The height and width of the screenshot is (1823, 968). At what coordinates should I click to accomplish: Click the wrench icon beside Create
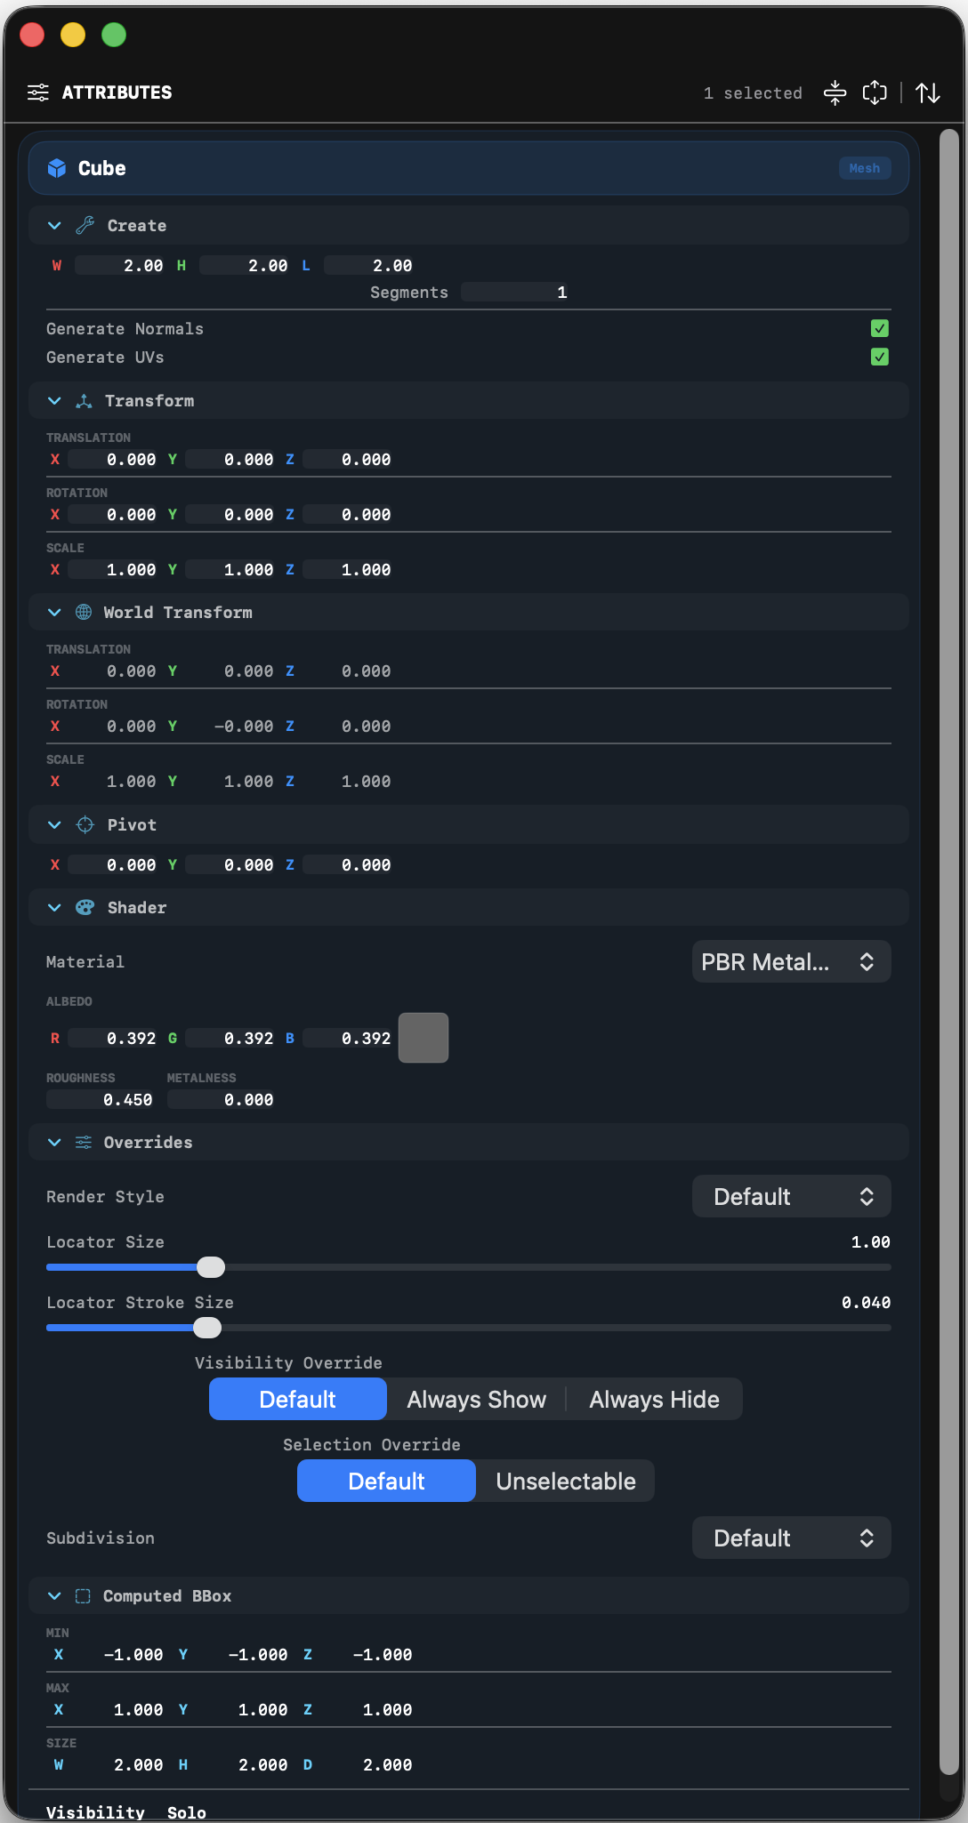pos(85,225)
